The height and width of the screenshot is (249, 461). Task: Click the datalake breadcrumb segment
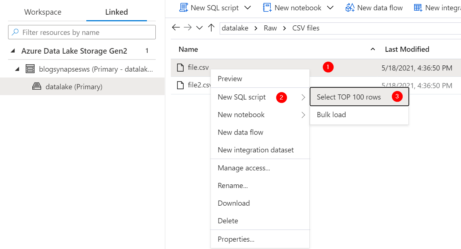click(235, 28)
